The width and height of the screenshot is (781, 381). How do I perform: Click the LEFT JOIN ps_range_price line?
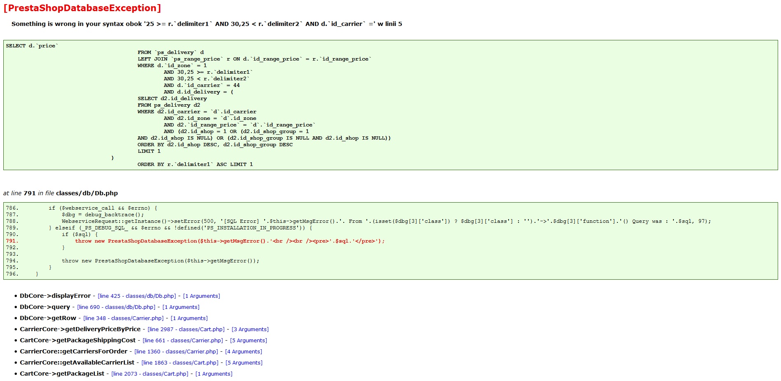pyautogui.click(x=254, y=59)
